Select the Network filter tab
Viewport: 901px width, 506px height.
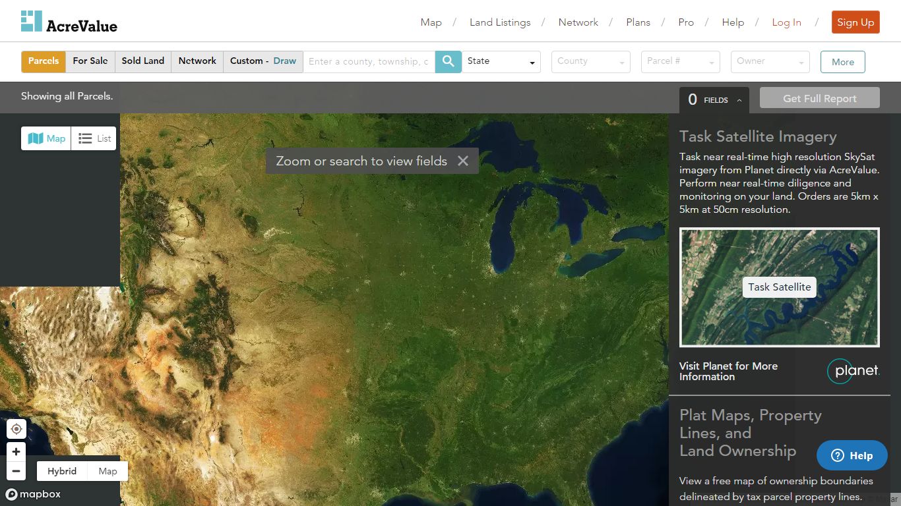point(197,61)
